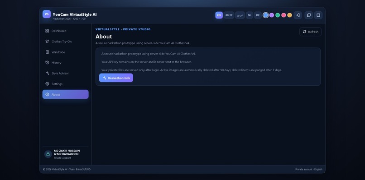Open Settings in the sidebar
Image resolution: width=365 pixels, height=180 pixels.
coord(65,84)
